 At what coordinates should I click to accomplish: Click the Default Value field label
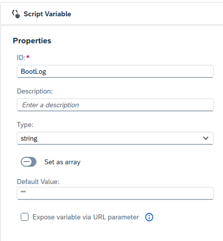click(x=38, y=182)
